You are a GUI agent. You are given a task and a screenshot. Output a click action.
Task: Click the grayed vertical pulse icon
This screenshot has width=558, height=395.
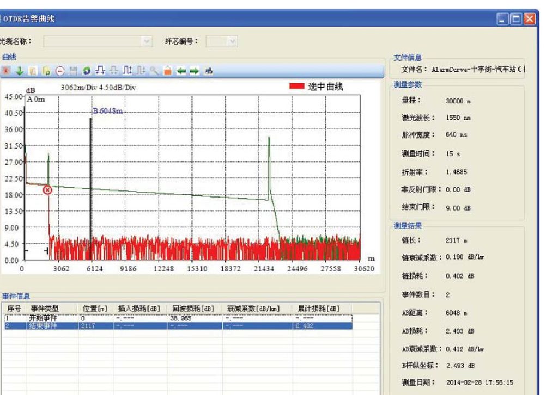tap(141, 70)
